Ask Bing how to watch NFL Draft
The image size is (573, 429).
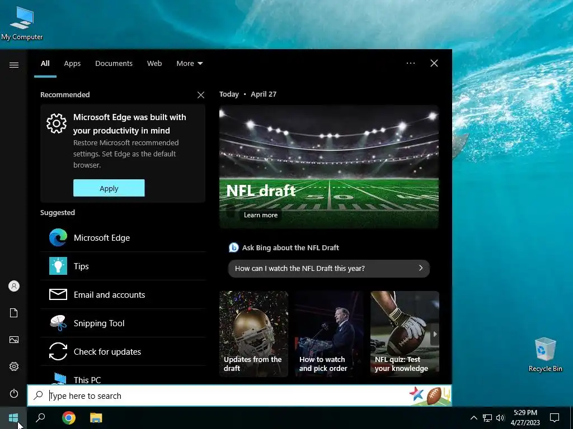[328, 268]
